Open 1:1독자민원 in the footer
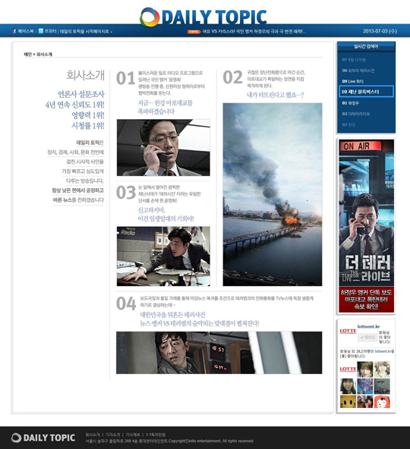The image size is (410, 449). pos(156,435)
